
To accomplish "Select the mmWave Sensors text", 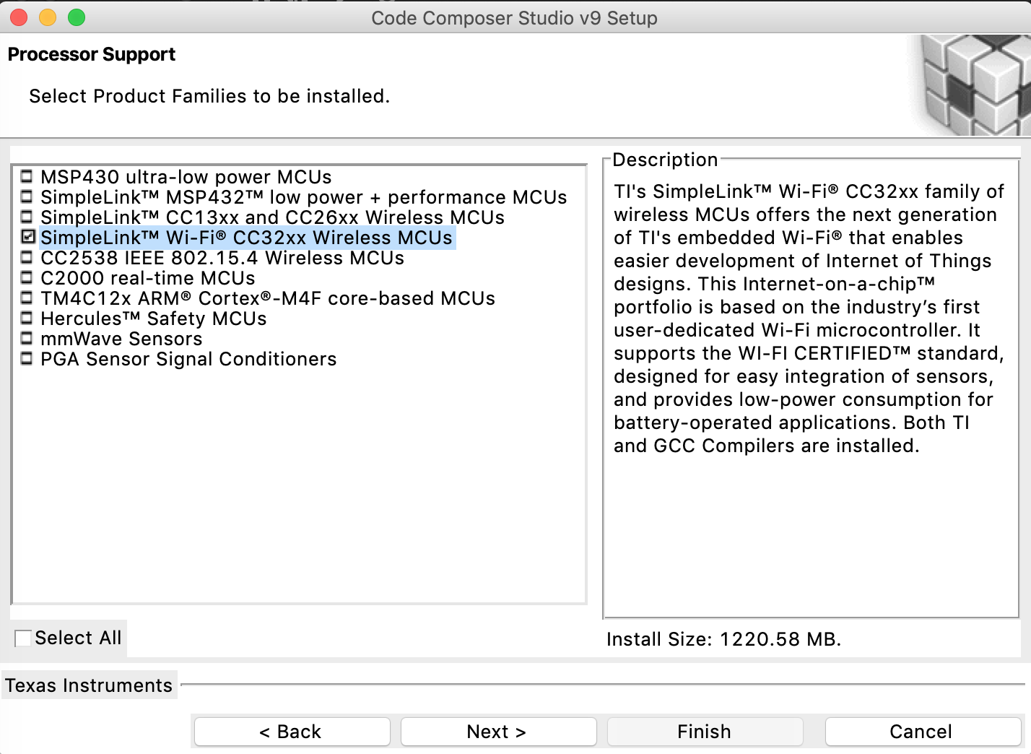I will 121,339.
